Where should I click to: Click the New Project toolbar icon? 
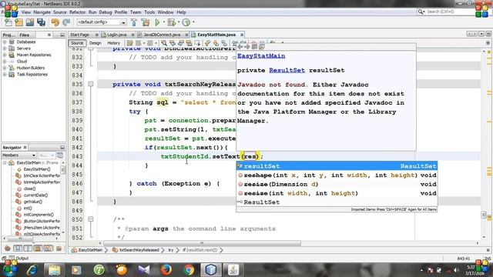(x=18, y=22)
